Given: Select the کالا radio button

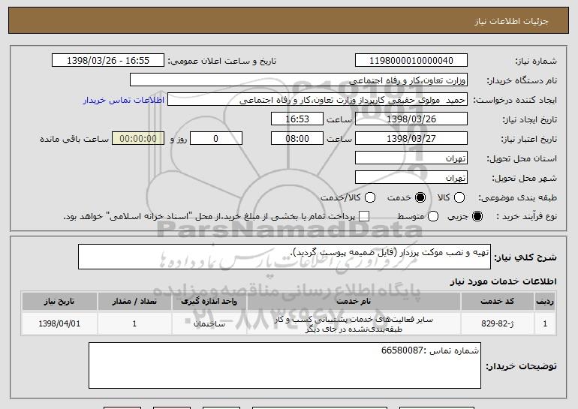Looking at the screenshot, I should [x=459, y=197].
